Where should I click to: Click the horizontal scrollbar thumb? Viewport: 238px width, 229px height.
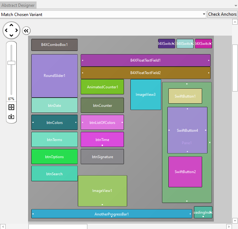(58, 227)
